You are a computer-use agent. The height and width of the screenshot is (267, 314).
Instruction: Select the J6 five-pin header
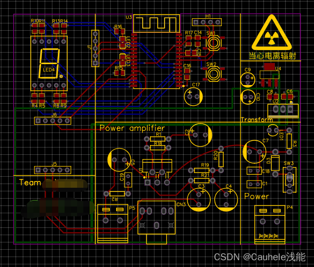(53, 121)
